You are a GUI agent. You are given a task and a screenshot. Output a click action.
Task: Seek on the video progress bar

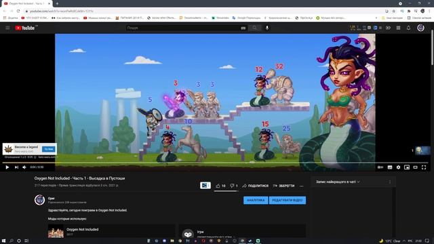(x=215, y=163)
